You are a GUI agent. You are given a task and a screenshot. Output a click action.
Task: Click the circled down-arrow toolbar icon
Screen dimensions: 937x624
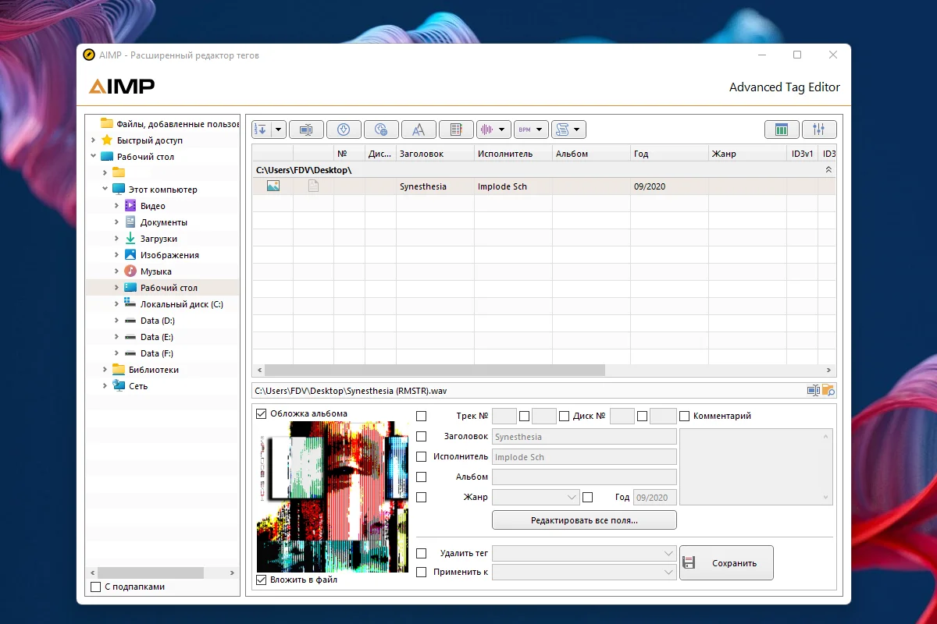tap(344, 129)
